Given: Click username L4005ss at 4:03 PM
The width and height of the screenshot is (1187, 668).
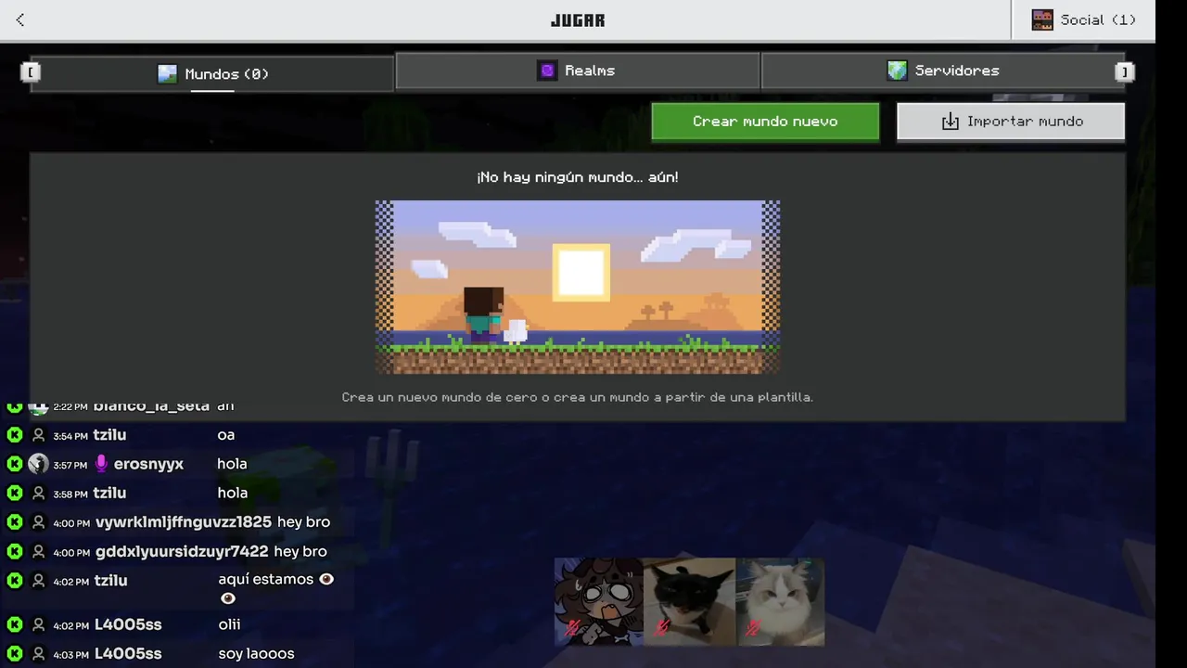Looking at the screenshot, I should click(128, 653).
